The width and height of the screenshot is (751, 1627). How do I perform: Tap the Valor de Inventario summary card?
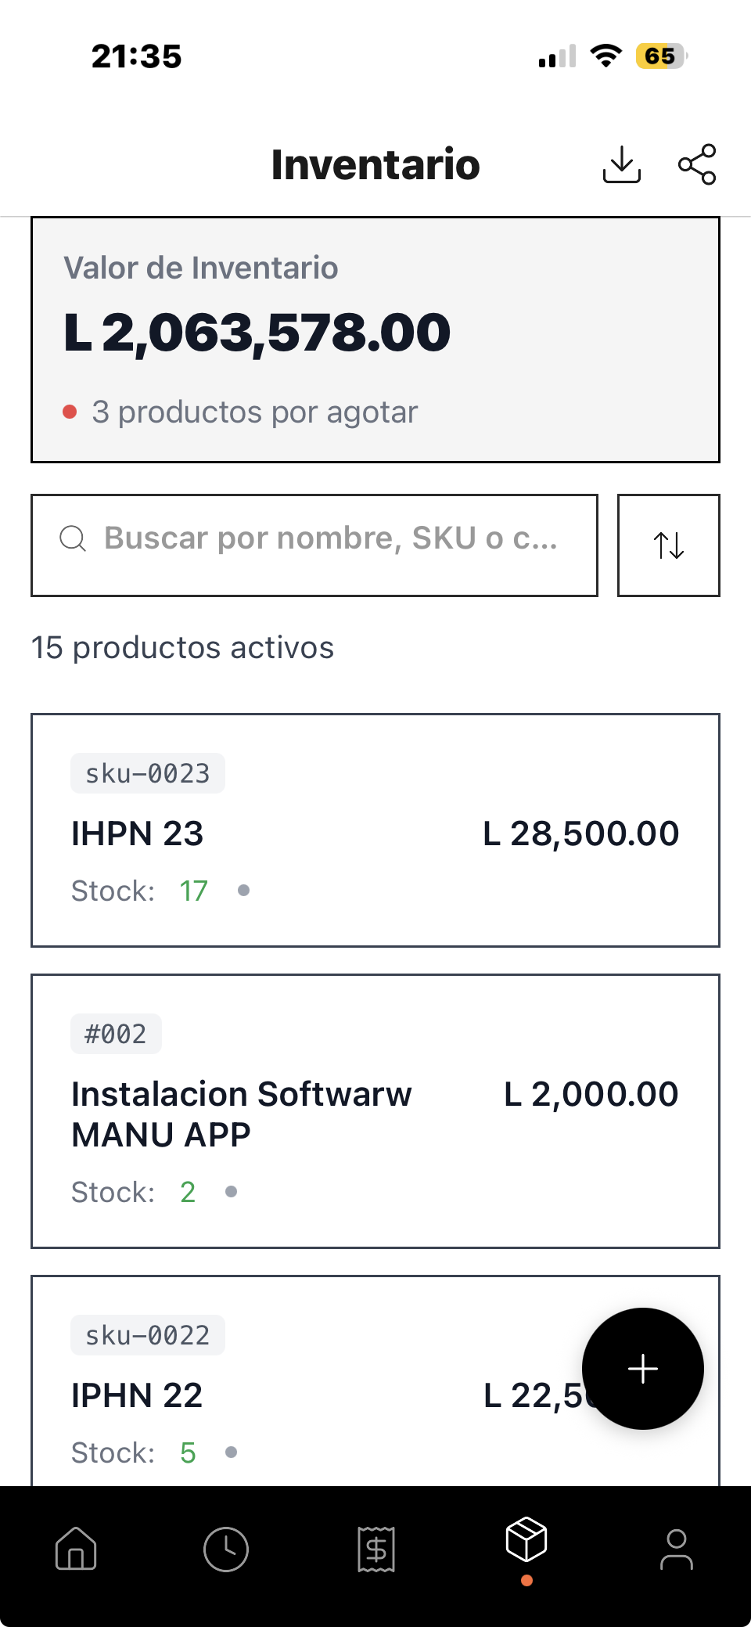pos(375,338)
